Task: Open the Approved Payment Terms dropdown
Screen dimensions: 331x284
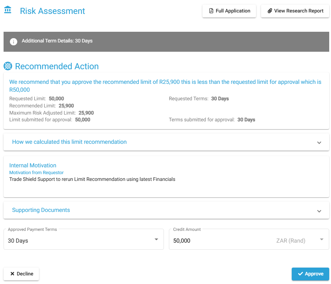Action: pyautogui.click(x=84, y=239)
